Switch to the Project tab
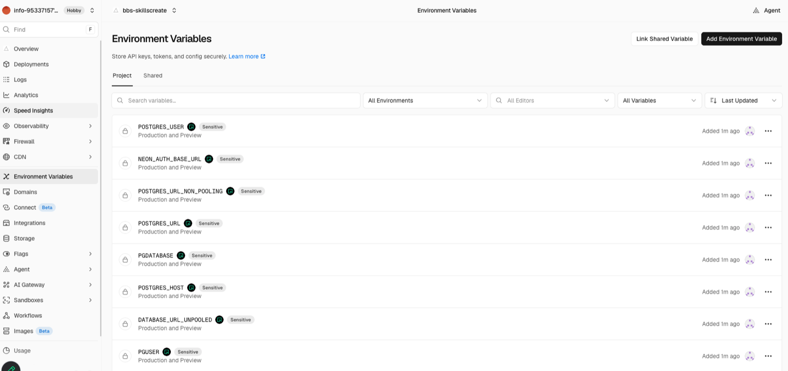 (122, 76)
